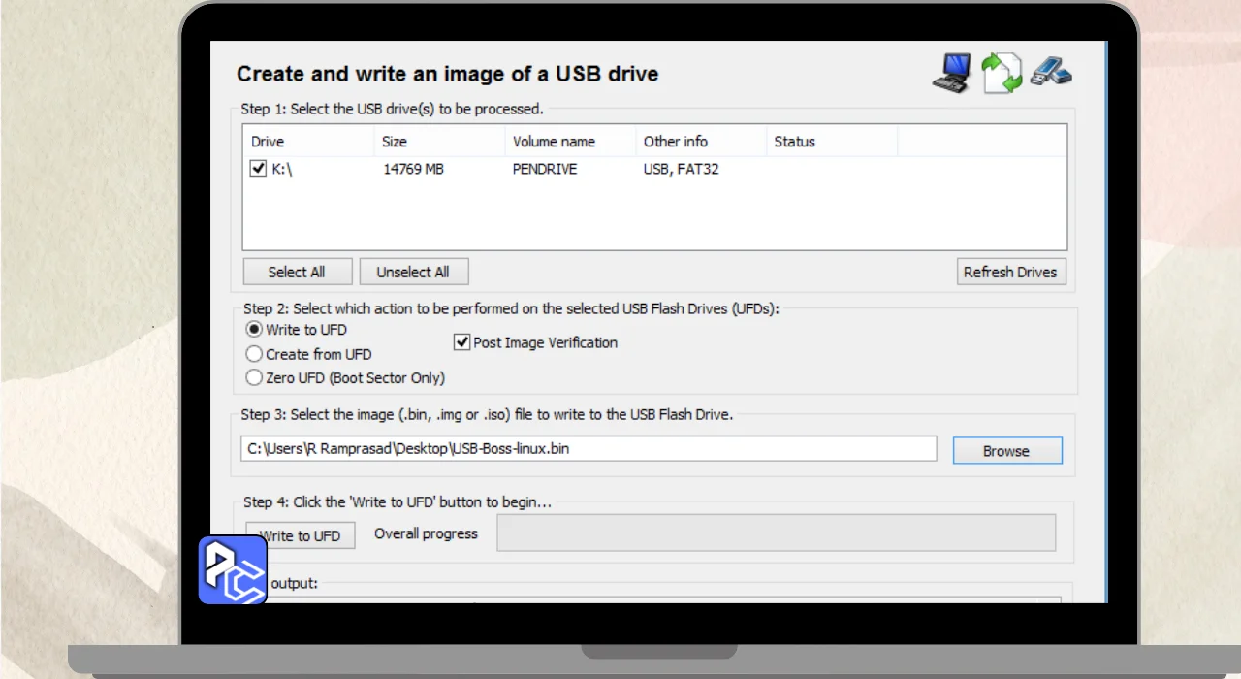Viewport: 1241px width, 679px height.
Task: Click the image file path text field
Action: [x=589, y=448]
